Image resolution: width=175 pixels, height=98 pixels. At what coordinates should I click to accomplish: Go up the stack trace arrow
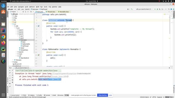pyautogui.click(x=13, y=71)
